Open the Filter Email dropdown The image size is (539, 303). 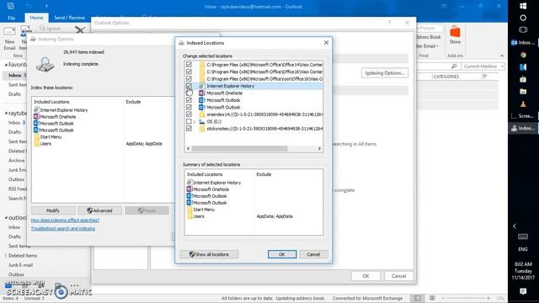click(x=428, y=46)
